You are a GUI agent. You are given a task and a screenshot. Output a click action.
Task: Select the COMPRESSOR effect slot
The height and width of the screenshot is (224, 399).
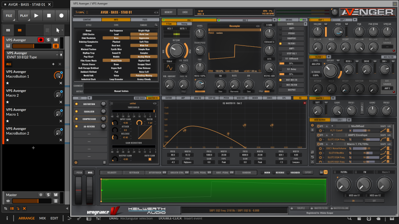[x=90, y=119]
